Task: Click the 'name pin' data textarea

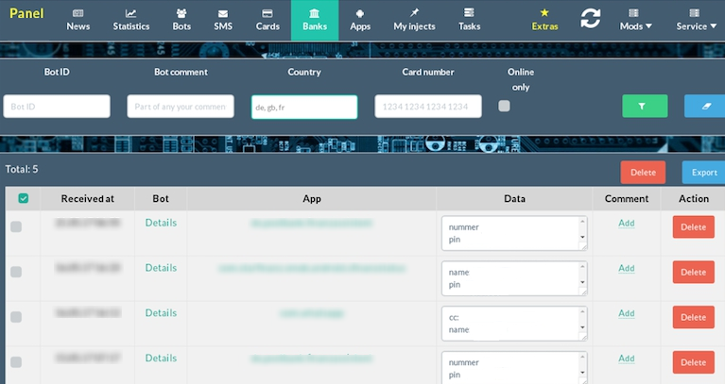Action: tap(514, 278)
